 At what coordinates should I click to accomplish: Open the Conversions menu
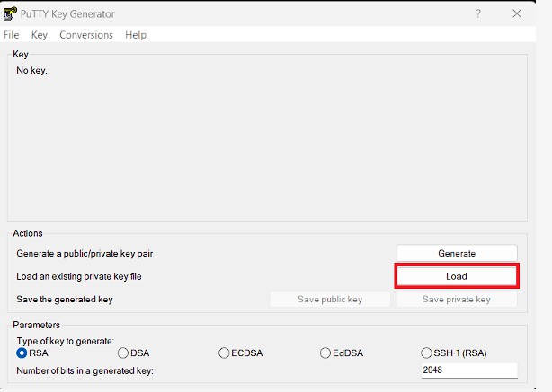(86, 35)
